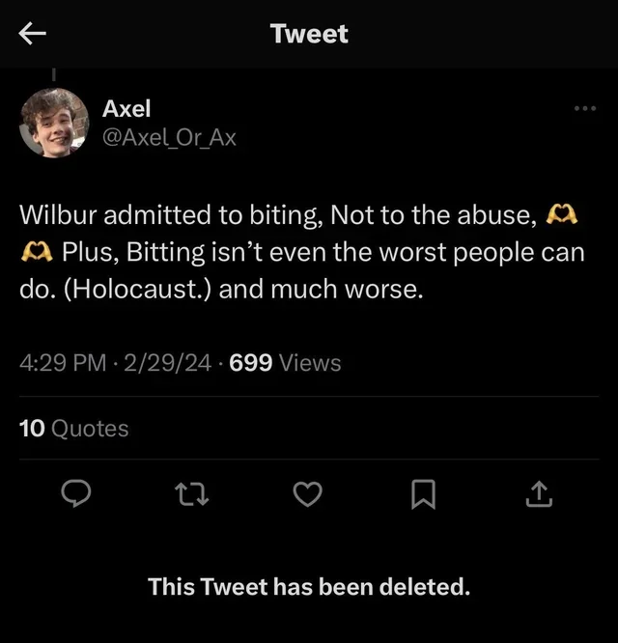
Task: Bookmark the tweet with the ribbon icon
Action: point(423,494)
